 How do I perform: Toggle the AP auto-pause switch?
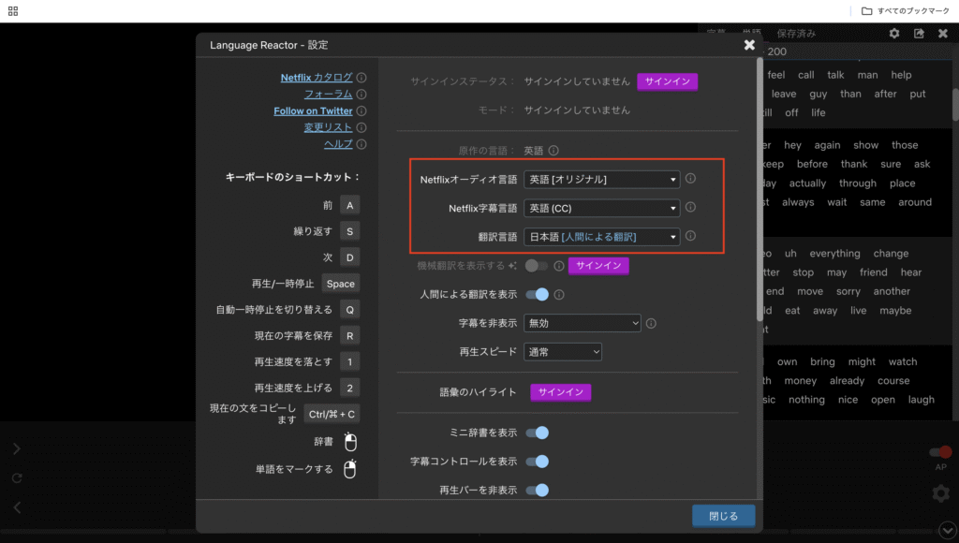pos(939,453)
